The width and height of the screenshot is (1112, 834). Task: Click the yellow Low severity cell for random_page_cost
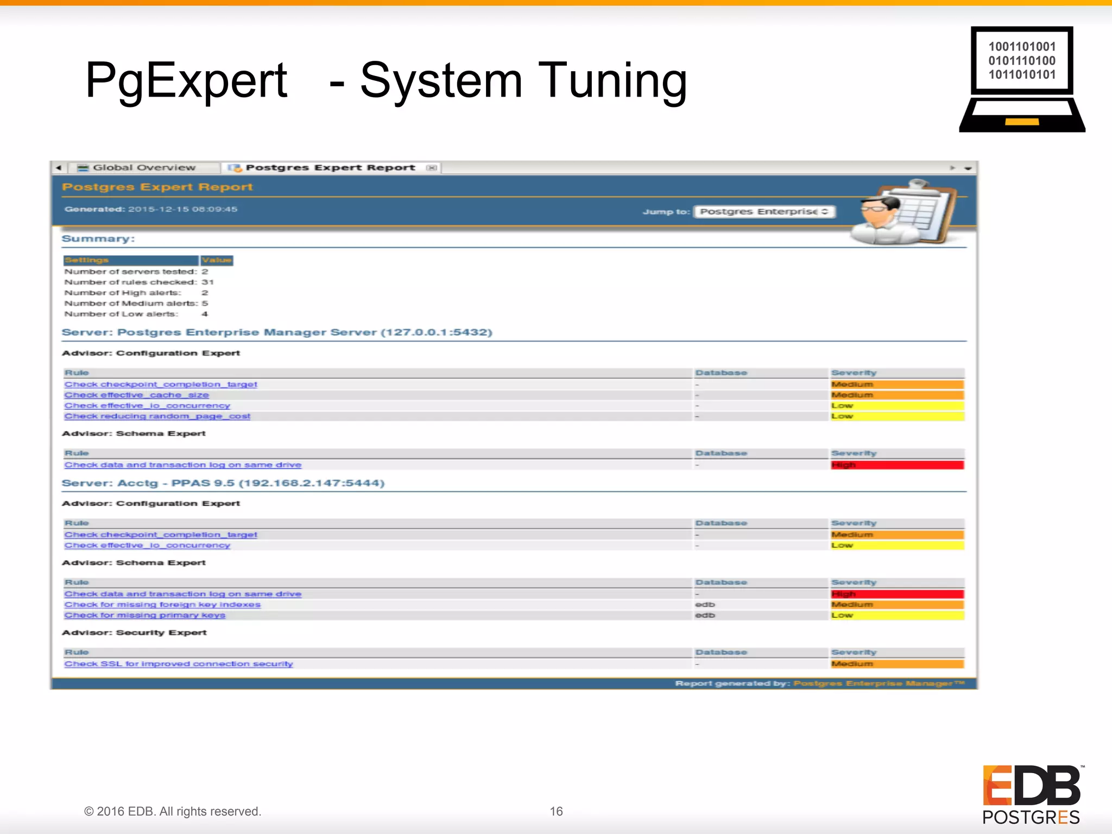coord(898,416)
